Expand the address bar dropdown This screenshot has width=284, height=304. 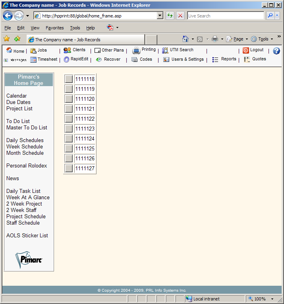(x=160, y=15)
